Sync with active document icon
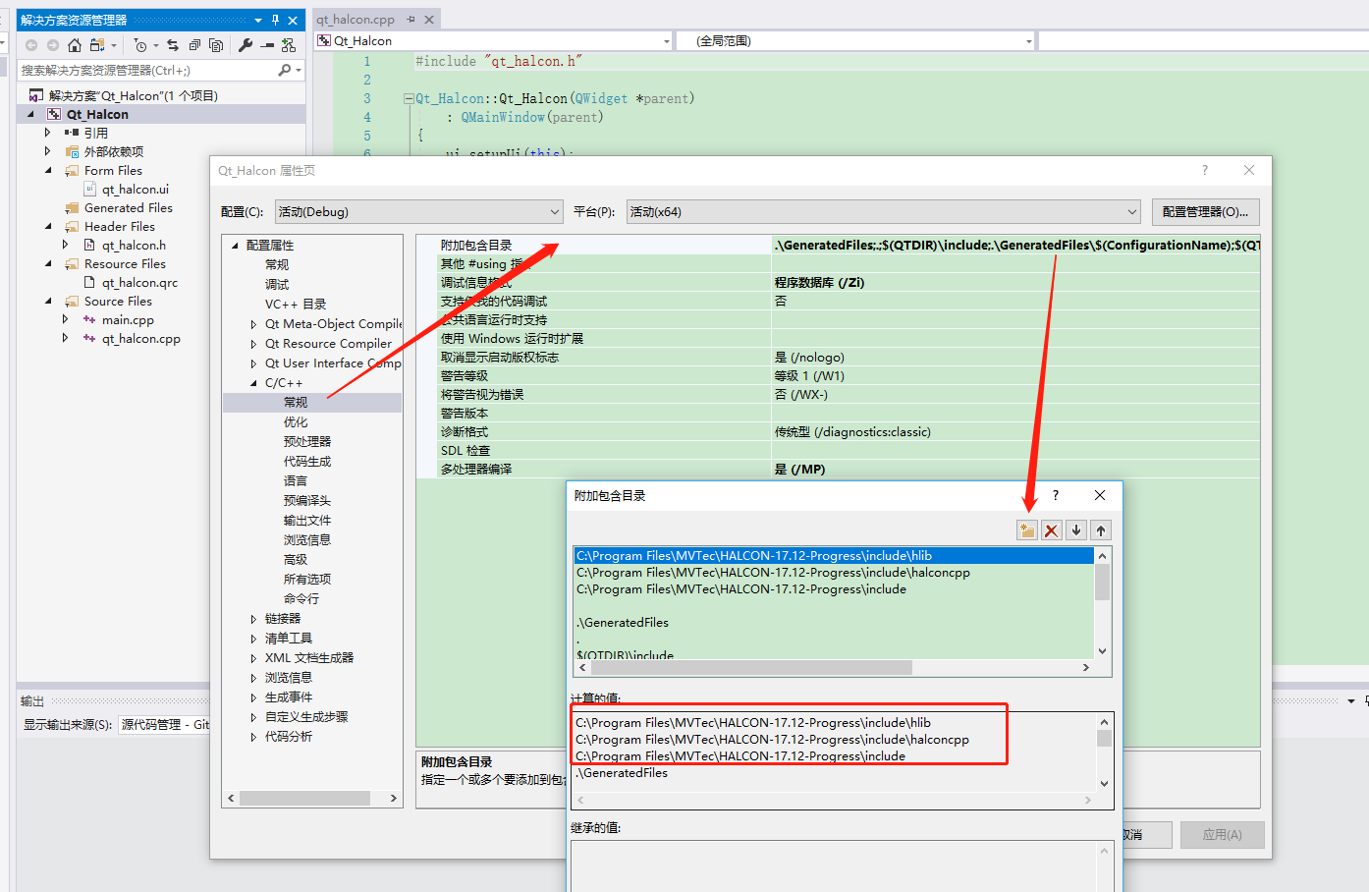Screen dimensions: 1369x892 coord(173,45)
